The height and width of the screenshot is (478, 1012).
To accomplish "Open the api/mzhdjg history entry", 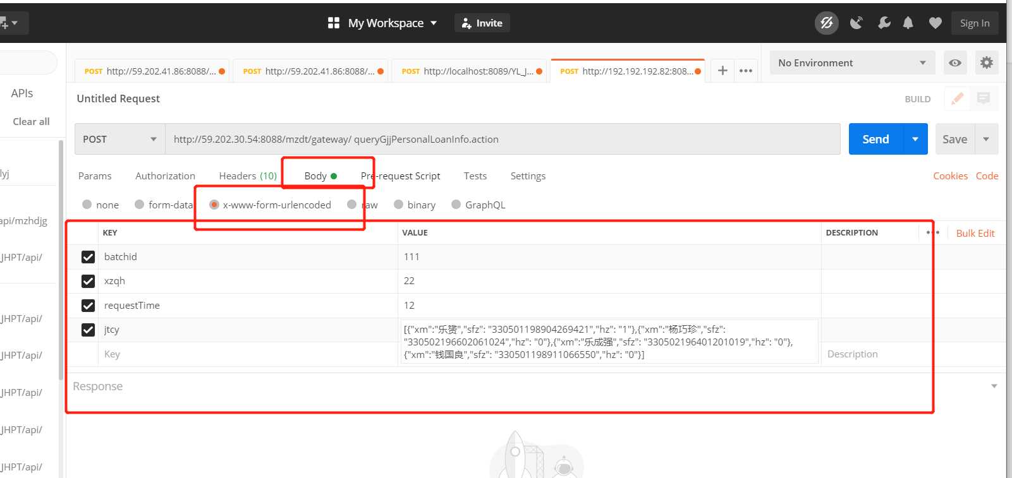I will [23, 221].
